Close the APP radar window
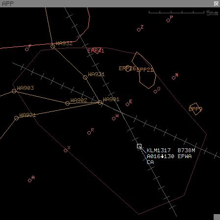This screenshot has width=220, height=220. pos(216,3)
